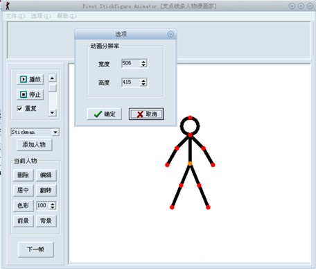
Task: Close the 选项 dialog via its title bar button
Action: [170, 34]
